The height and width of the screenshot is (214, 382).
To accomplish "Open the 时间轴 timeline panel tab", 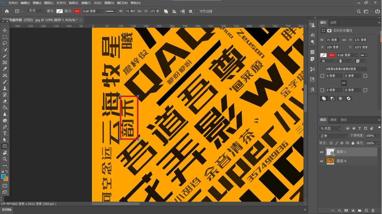I will [7, 210].
